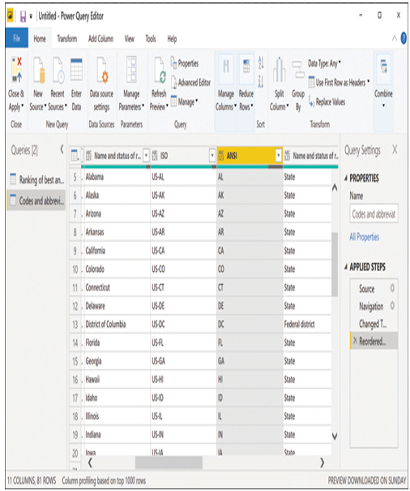The width and height of the screenshot is (410, 491).
Task: Open the Help tab
Action: coord(172,39)
